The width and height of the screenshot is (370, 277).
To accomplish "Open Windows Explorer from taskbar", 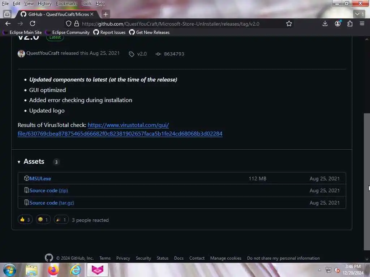I will tap(32, 270).
